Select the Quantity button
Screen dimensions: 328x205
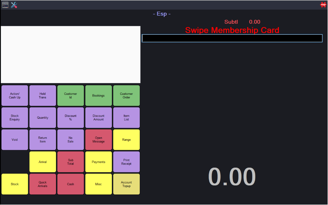click(x=43, y=118)
